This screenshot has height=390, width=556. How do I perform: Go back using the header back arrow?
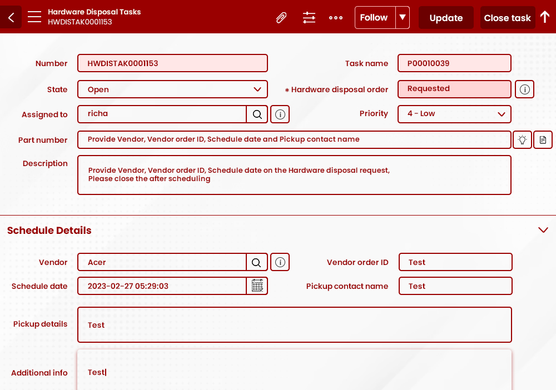coord(10,17)
